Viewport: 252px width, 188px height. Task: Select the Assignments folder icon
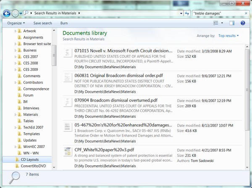[19, 38]
